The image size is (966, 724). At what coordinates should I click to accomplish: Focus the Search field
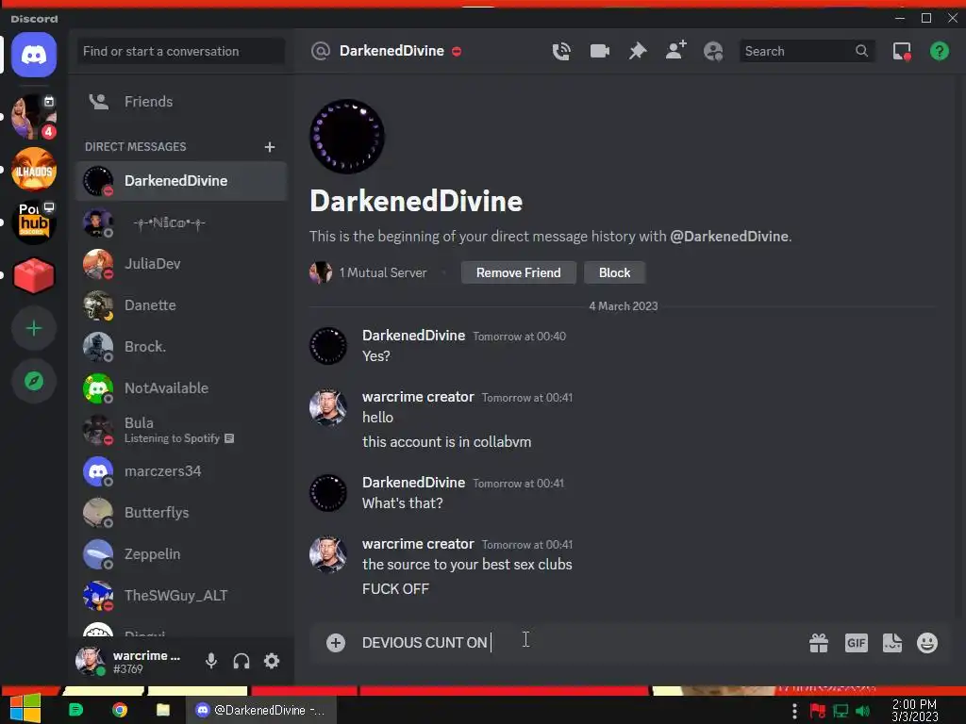(808, 51)
